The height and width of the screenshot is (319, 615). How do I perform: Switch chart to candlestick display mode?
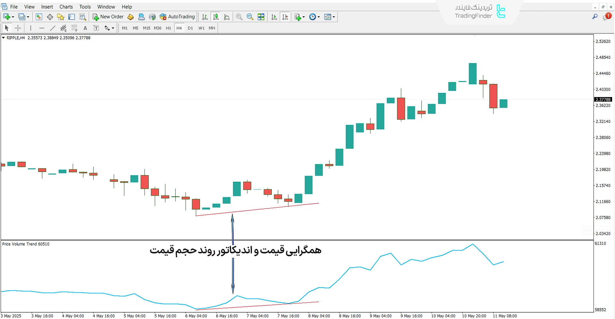(216, 17)
